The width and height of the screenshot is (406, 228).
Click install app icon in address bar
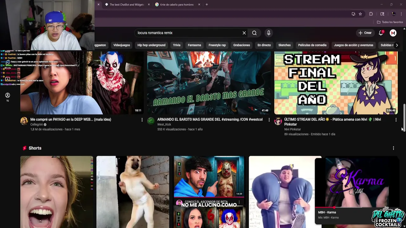pos(353,14)
